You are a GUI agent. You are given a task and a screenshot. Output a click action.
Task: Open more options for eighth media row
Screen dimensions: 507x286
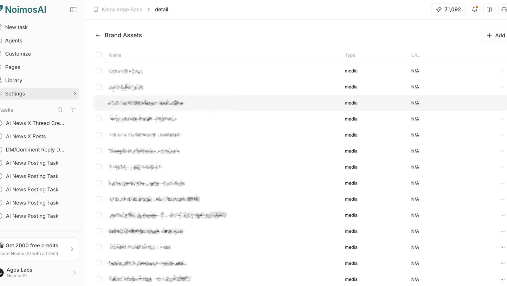pos(503,183)
